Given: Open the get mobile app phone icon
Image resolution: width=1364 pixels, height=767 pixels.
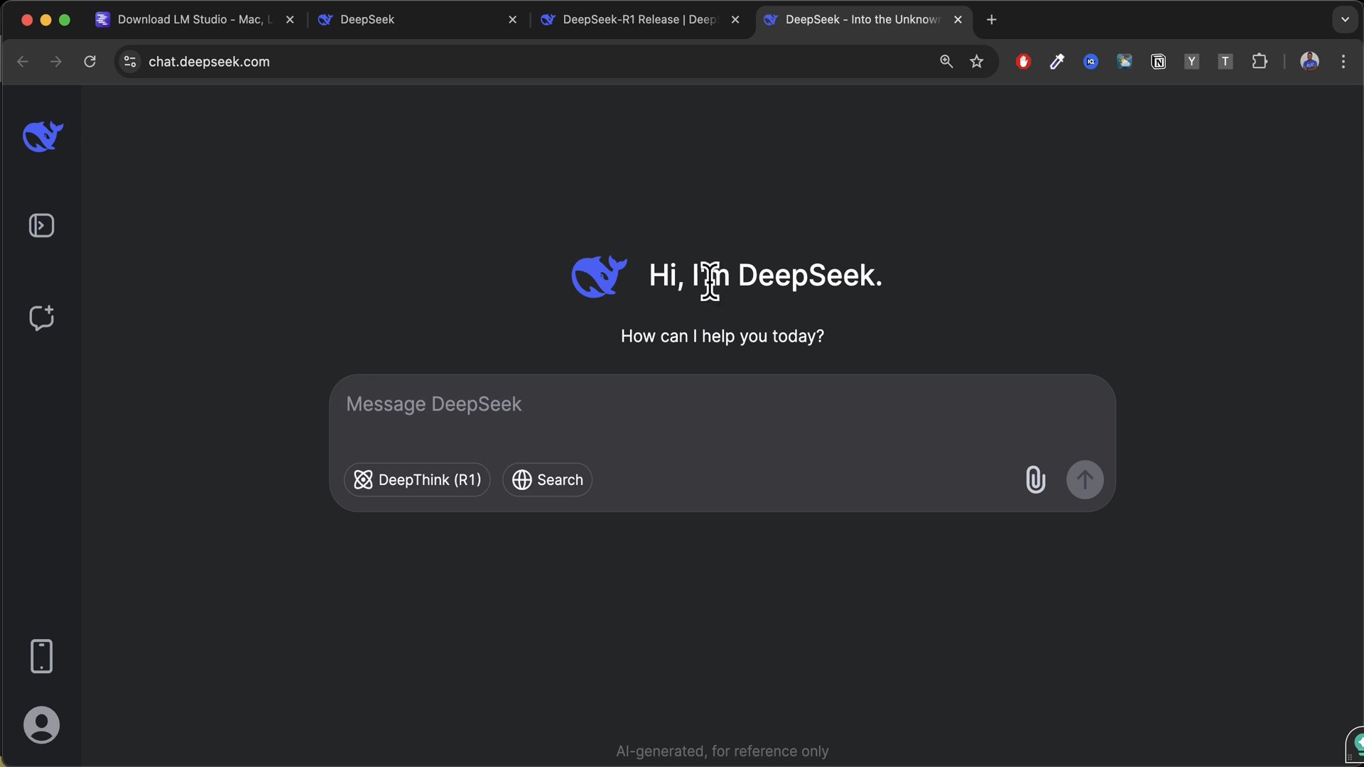Looking at the screenshot, I should click(x=41, y=656).
